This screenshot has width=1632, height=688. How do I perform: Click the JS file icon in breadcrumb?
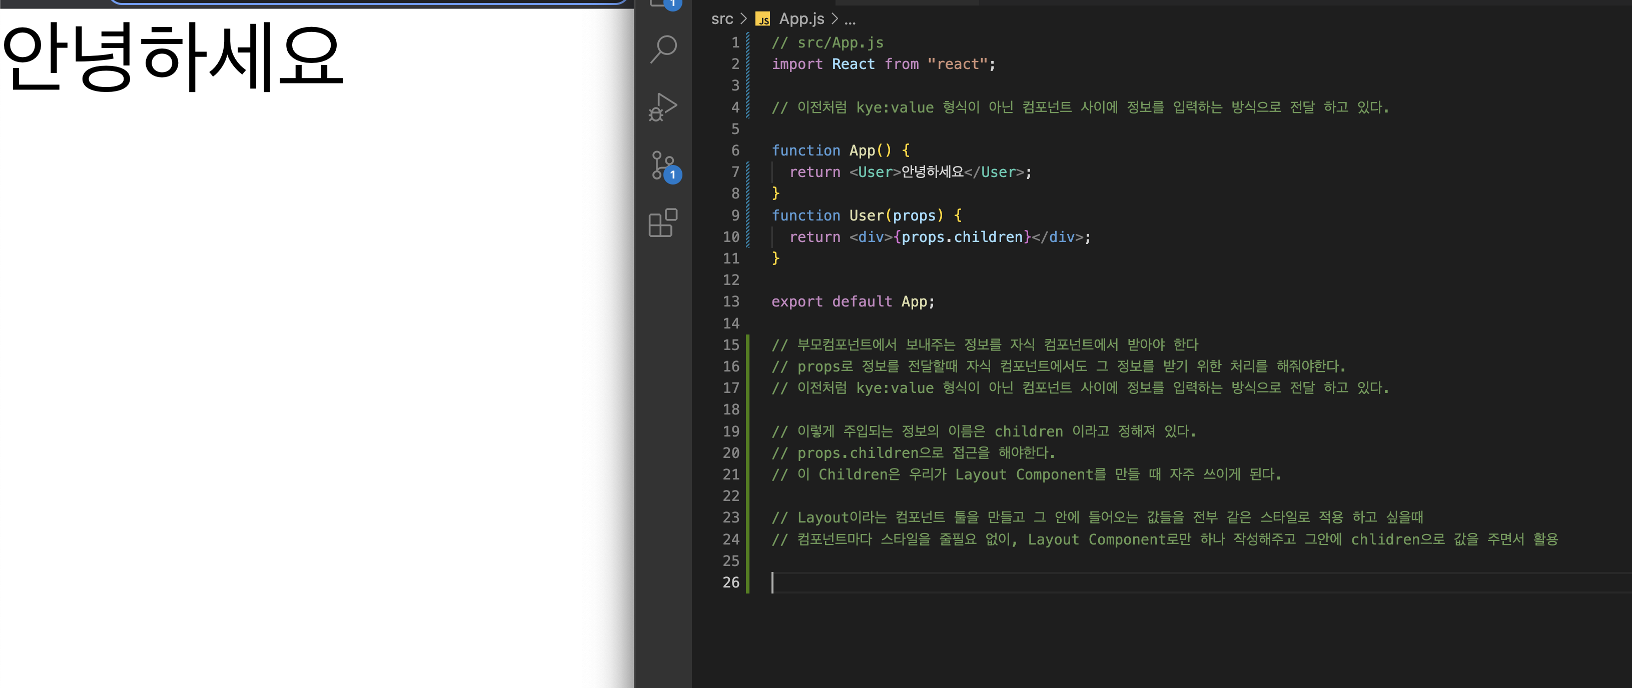pos(763,19)
